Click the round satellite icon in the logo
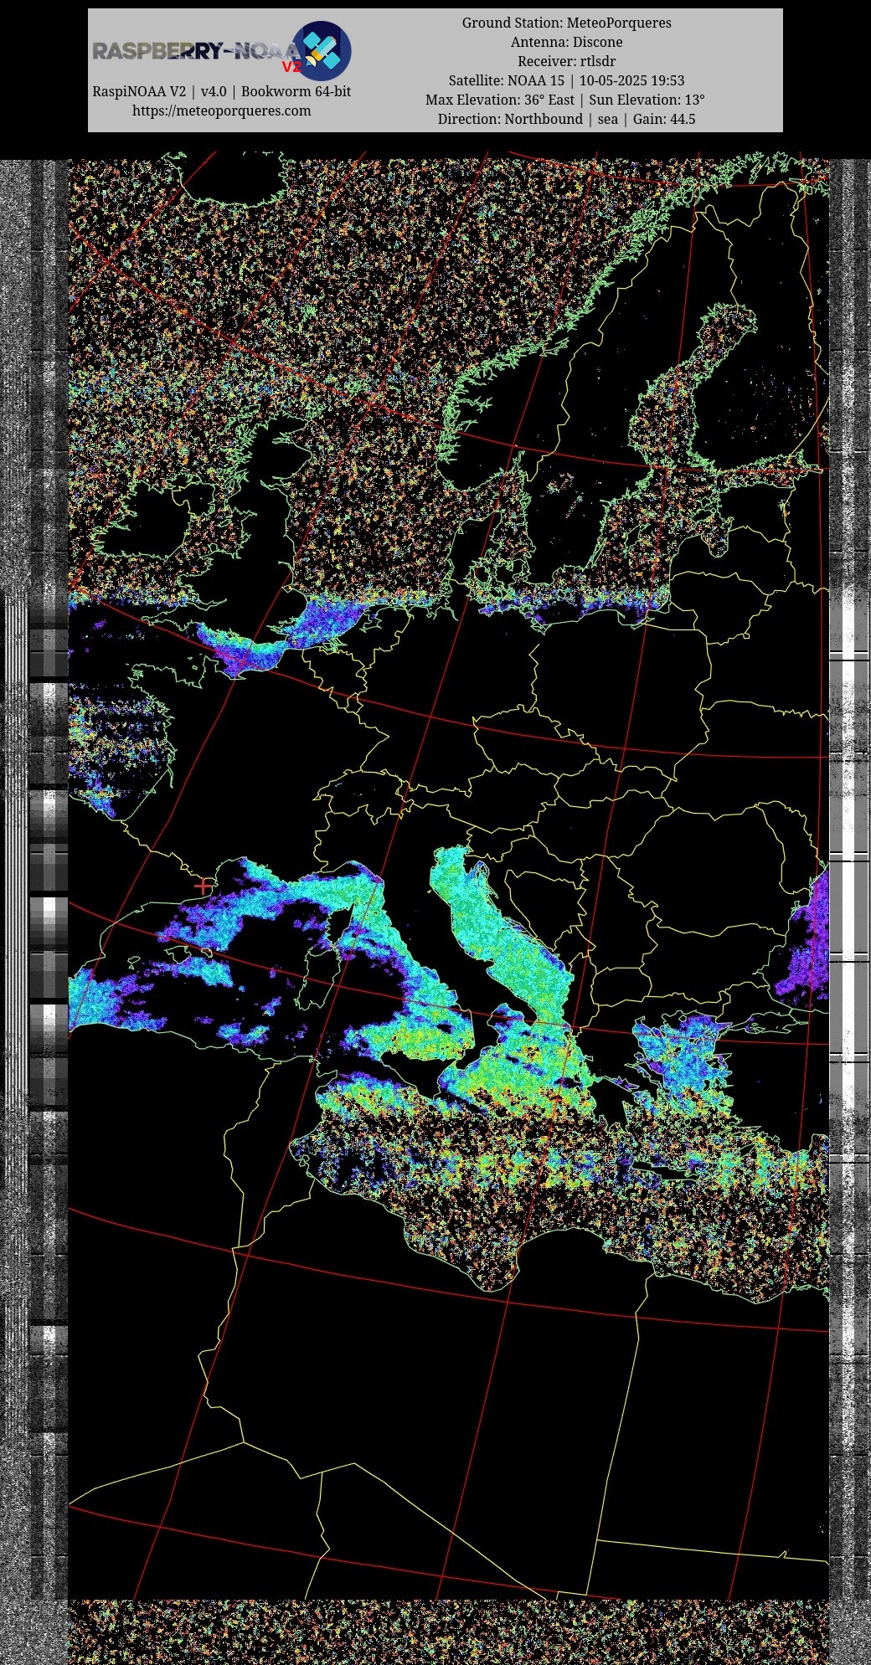 [x=322, y=51]
